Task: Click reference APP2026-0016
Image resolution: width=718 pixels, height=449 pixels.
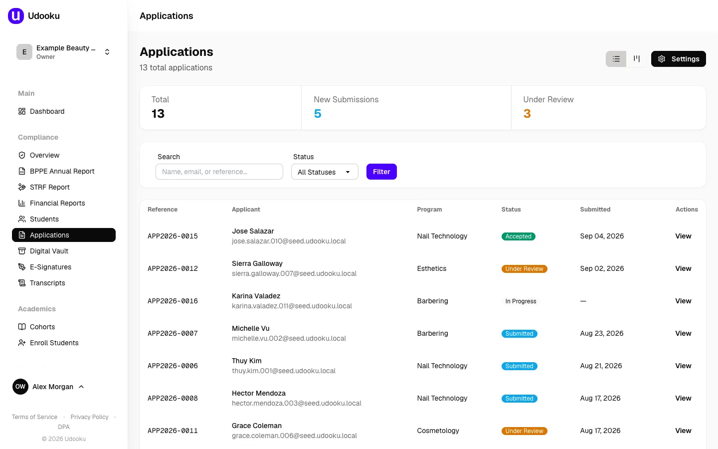Action: pyautogui.click(x=173, y=301)
